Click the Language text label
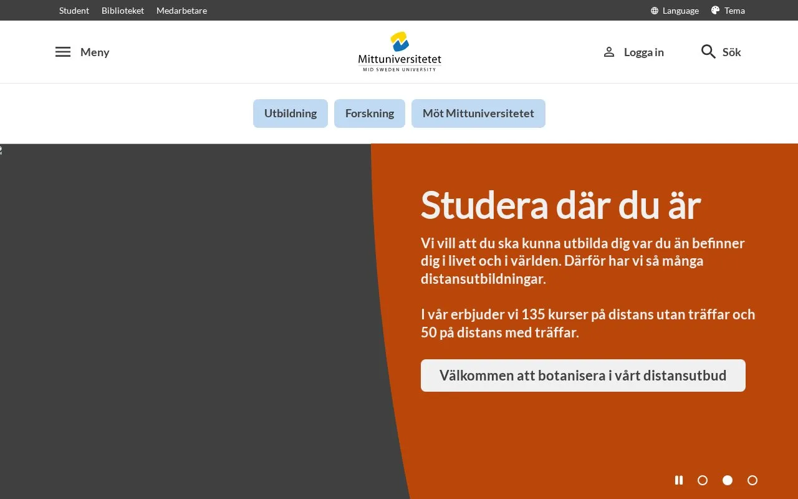798x499 pixels. coord(681,11)
